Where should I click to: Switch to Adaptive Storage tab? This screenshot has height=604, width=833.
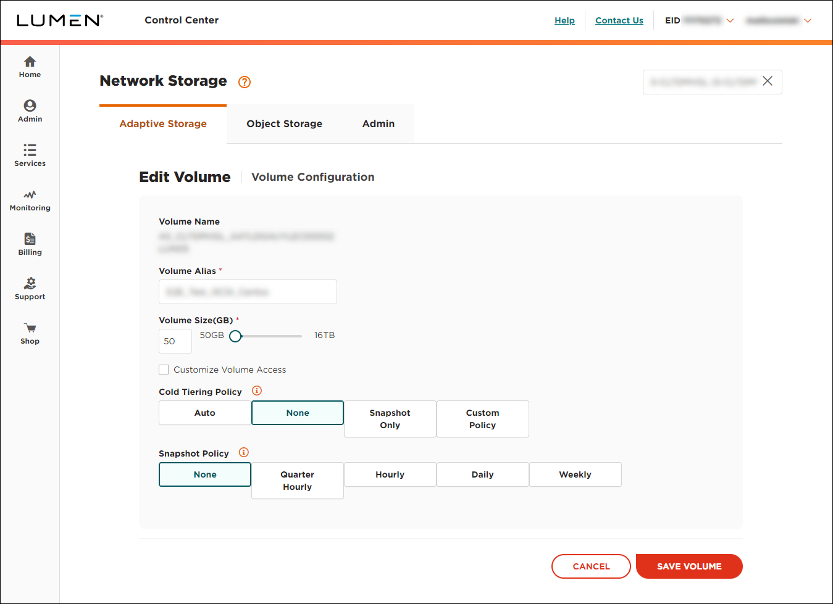tap(163, 123)
